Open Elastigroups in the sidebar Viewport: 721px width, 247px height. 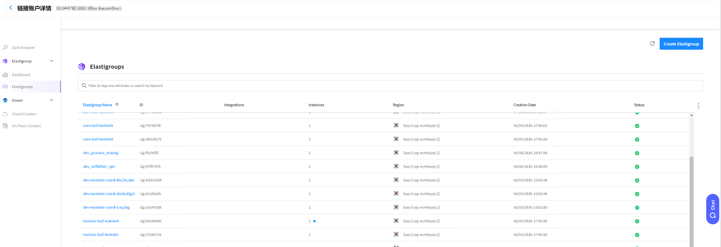(x=22, y=87)
